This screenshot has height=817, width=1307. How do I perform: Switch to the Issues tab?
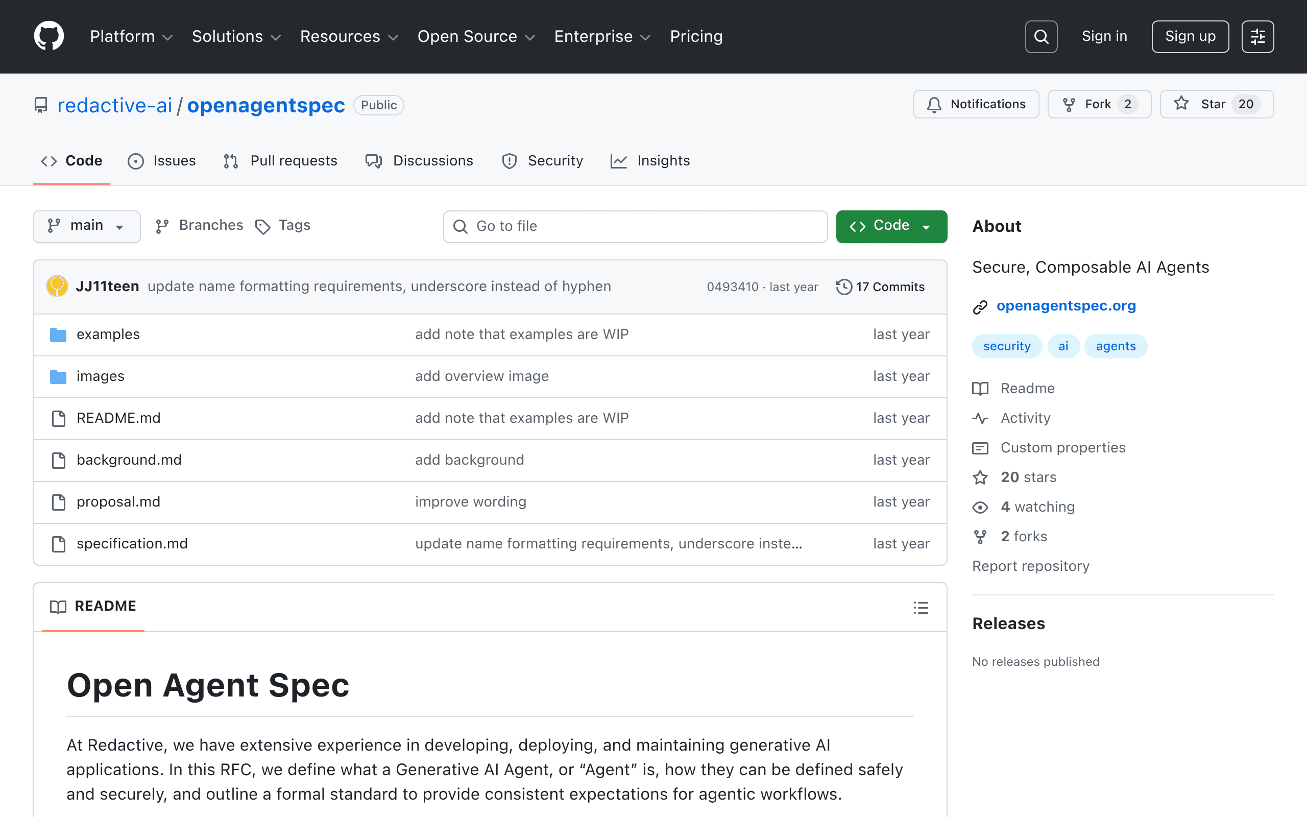click(x=162, y=161)
